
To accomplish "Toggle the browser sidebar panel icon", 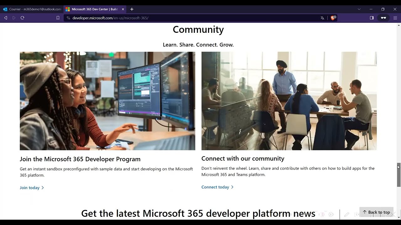I will [372, 18].
